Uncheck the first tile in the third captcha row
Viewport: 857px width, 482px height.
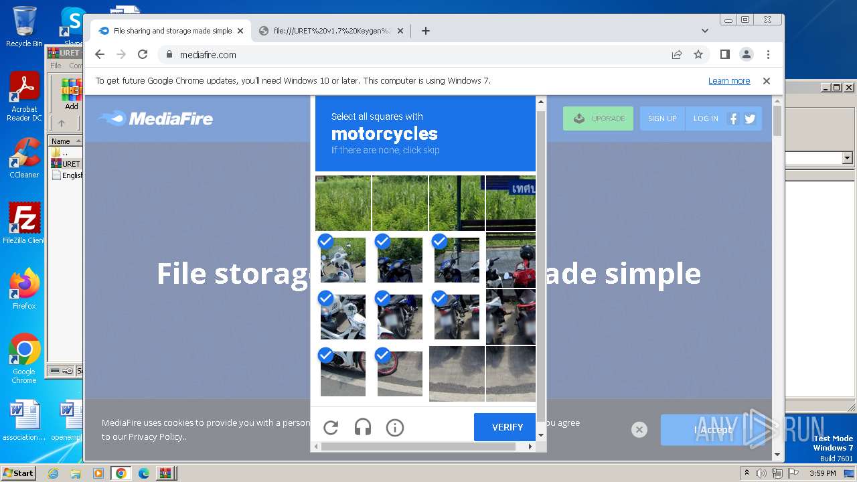pos(343,317)
